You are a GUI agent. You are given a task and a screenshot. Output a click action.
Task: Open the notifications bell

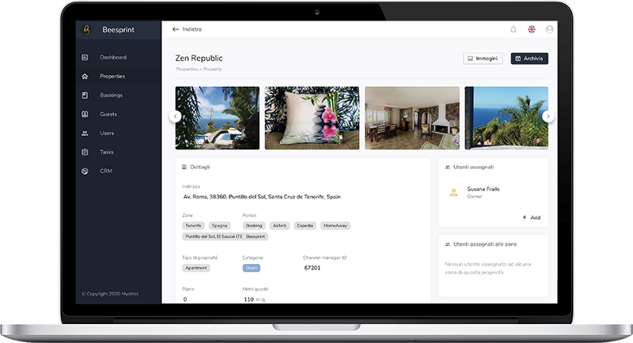(x=513, y=29)
